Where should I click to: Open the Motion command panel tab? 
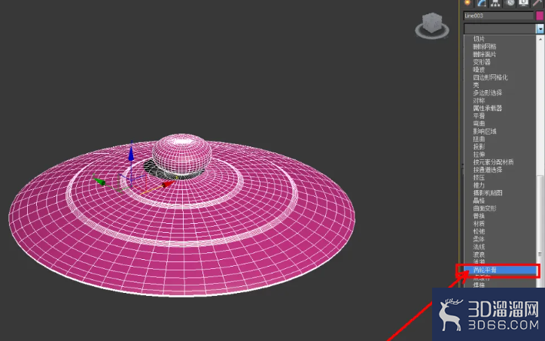pyautogui.click(x=510, y=3)
